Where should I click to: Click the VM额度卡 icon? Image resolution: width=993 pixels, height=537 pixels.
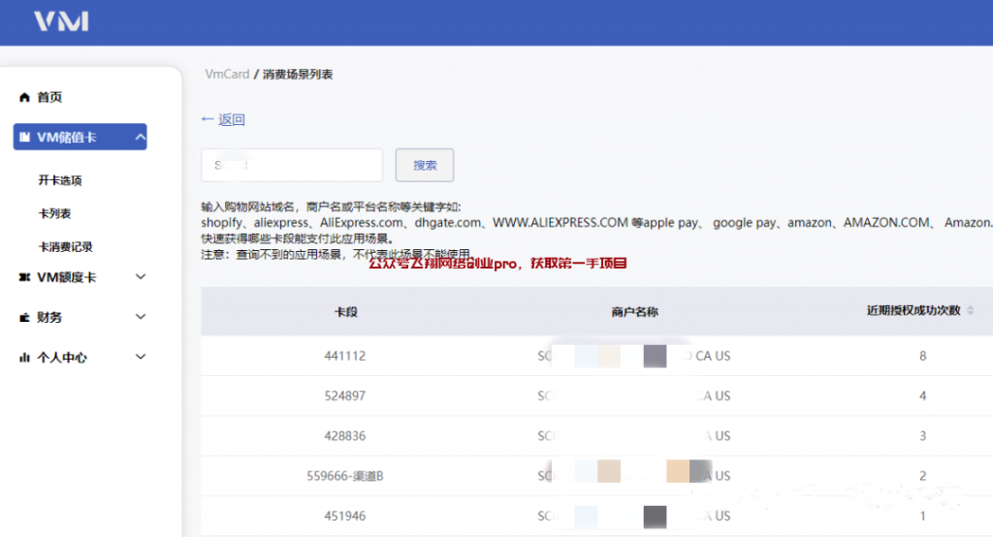pyautogui.click(x=24, y=277)
